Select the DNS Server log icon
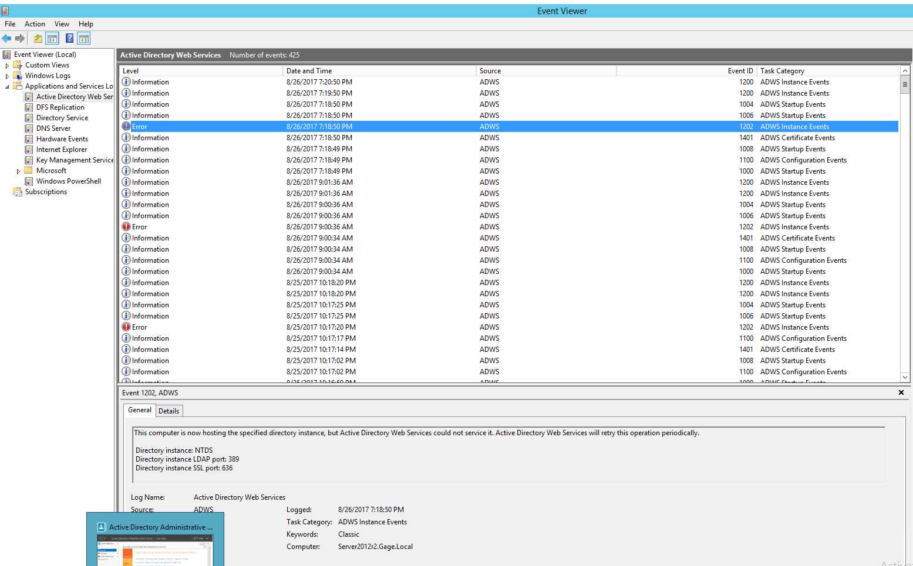This screenshot has width=913, height=566. pyautogui.click(x=27, y=128)
